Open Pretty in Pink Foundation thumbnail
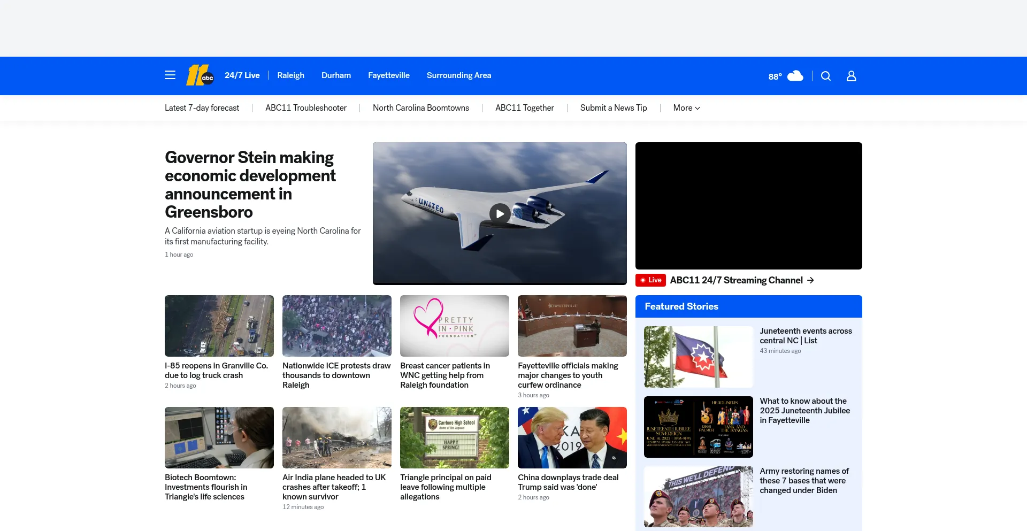The height and width of the screenshot is (531, 1027). click(x=455, y=326)
